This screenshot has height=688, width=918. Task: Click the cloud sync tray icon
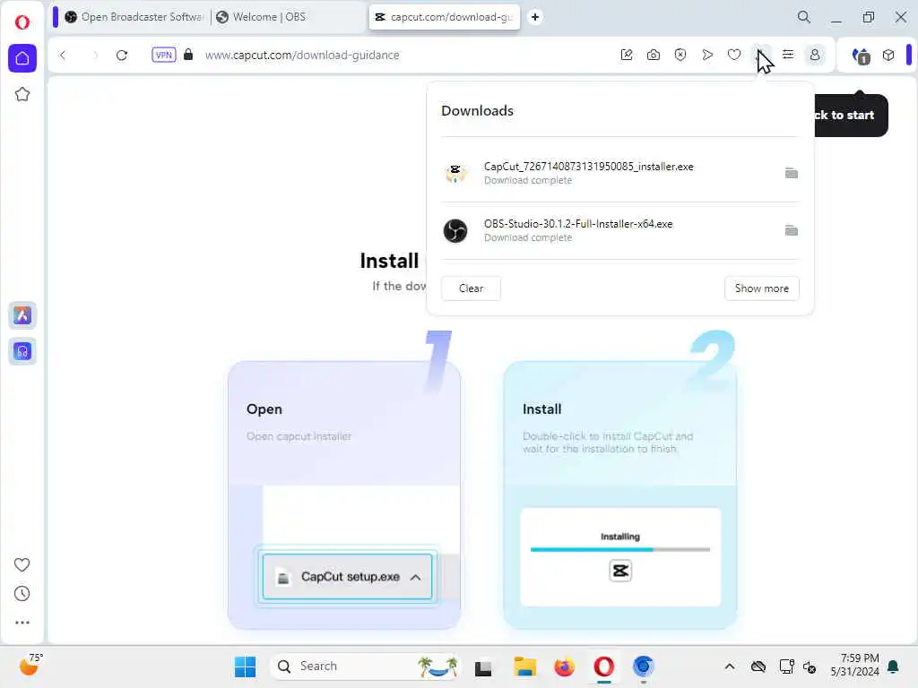coord(758,666)
